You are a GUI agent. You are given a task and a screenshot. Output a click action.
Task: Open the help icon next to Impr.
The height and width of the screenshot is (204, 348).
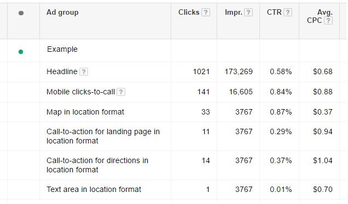pyautogui.click(x=248, y=13)
